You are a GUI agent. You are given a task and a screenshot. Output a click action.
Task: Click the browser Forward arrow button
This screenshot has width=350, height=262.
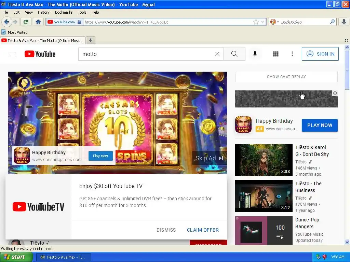coord(15,22)
